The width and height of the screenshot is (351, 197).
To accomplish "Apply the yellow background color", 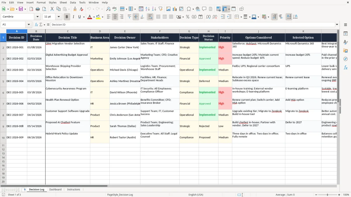I will [98, 17].
